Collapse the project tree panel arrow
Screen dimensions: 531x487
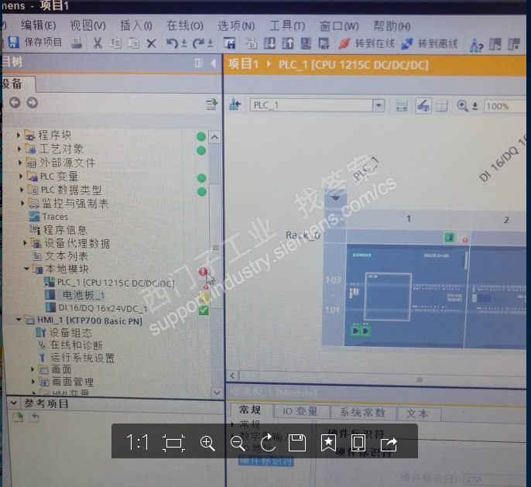point(213,63)
